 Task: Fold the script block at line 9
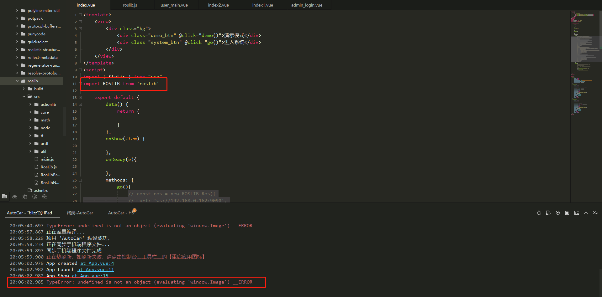click(x=81, y=70)
